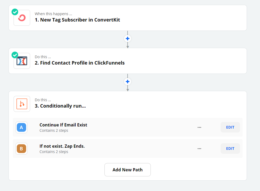Select the Continue If Email Exist row
260x191 pixels.
pos(128,127)
